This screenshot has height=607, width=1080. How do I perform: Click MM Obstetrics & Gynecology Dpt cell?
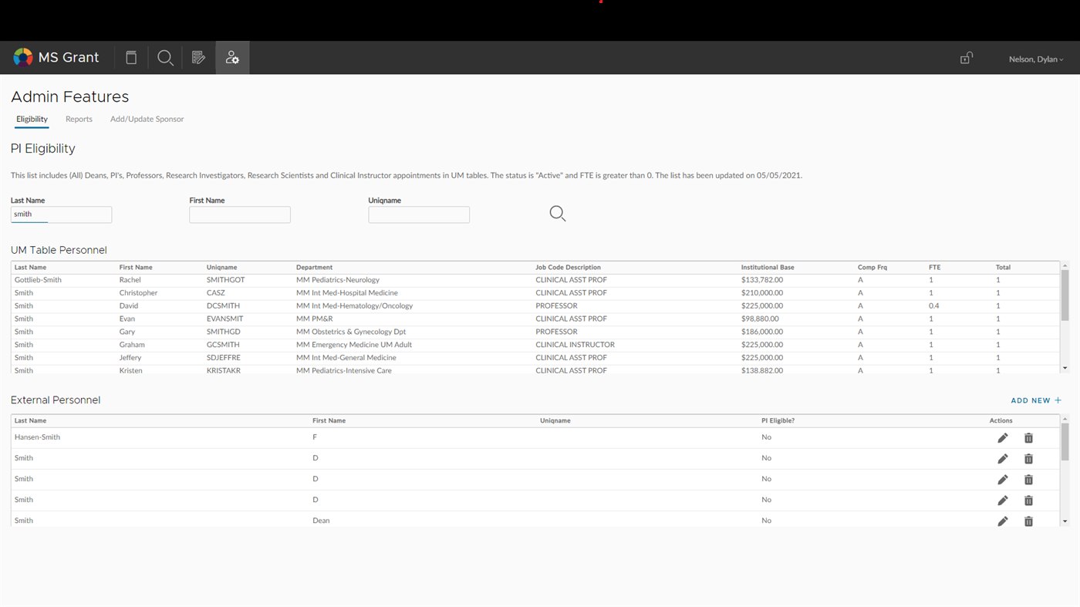coord(351,332)
